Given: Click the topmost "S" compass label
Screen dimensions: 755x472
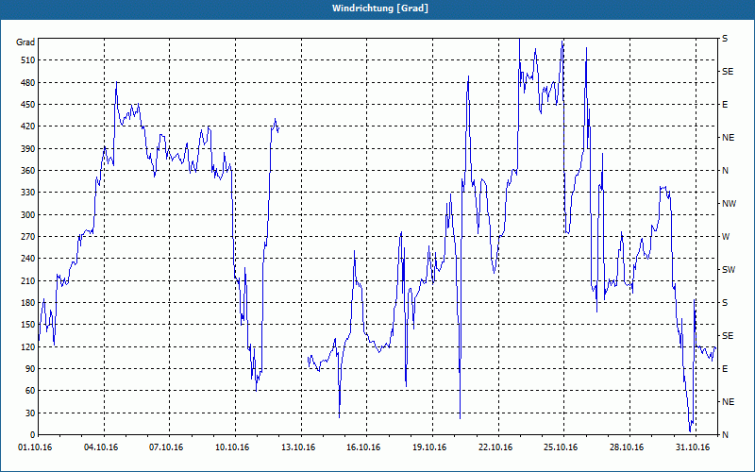Looking at the screenshot, I should [x=725, y=39].
